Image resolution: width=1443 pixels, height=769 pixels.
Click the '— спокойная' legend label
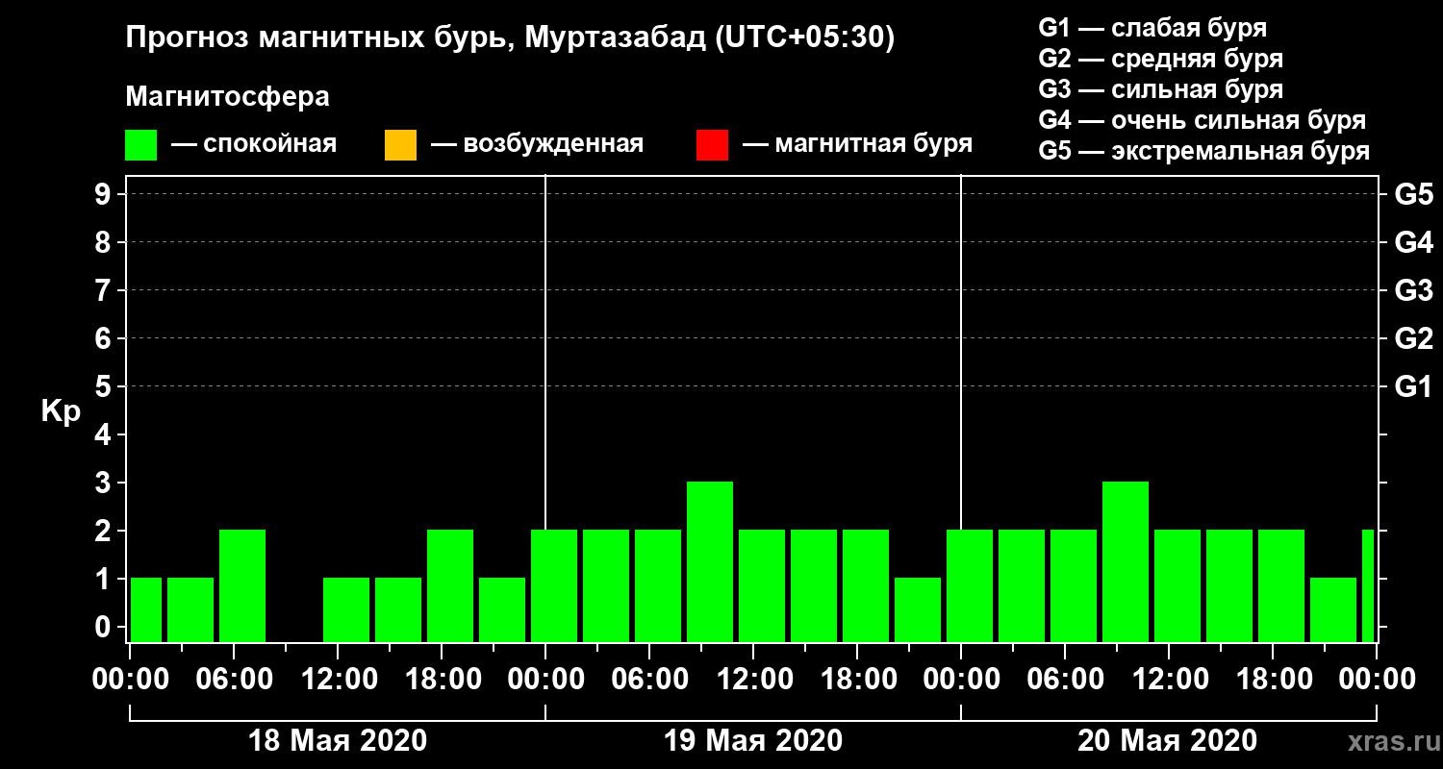254,145
